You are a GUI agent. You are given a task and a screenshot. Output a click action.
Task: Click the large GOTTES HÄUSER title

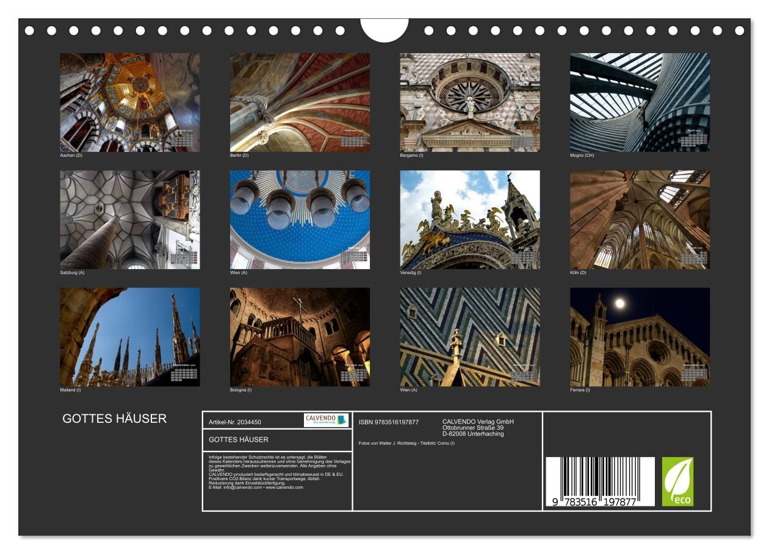pos(114,419)
